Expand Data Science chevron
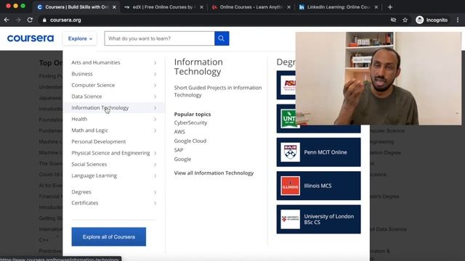Viewport: 465px width, 261px height. click(155, 96)
